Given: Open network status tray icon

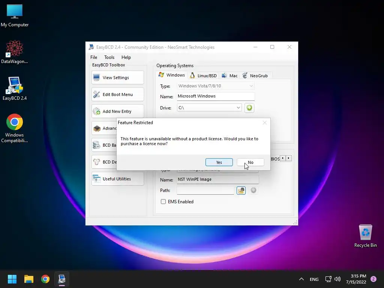Looking at the screenshot, I should click(328, 279).
